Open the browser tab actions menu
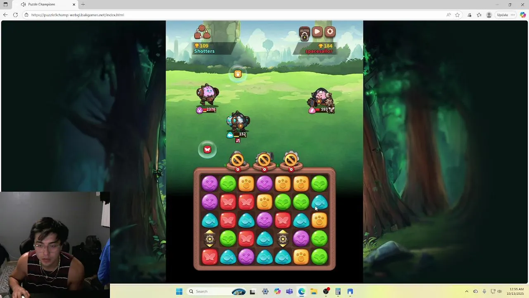Image resolution: width=529 pixels, height=298 pixels. tap(5, 4)
